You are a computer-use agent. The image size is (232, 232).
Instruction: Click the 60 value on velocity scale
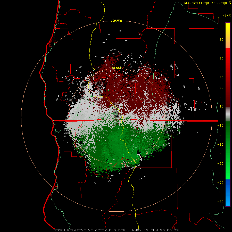point(221,59)
